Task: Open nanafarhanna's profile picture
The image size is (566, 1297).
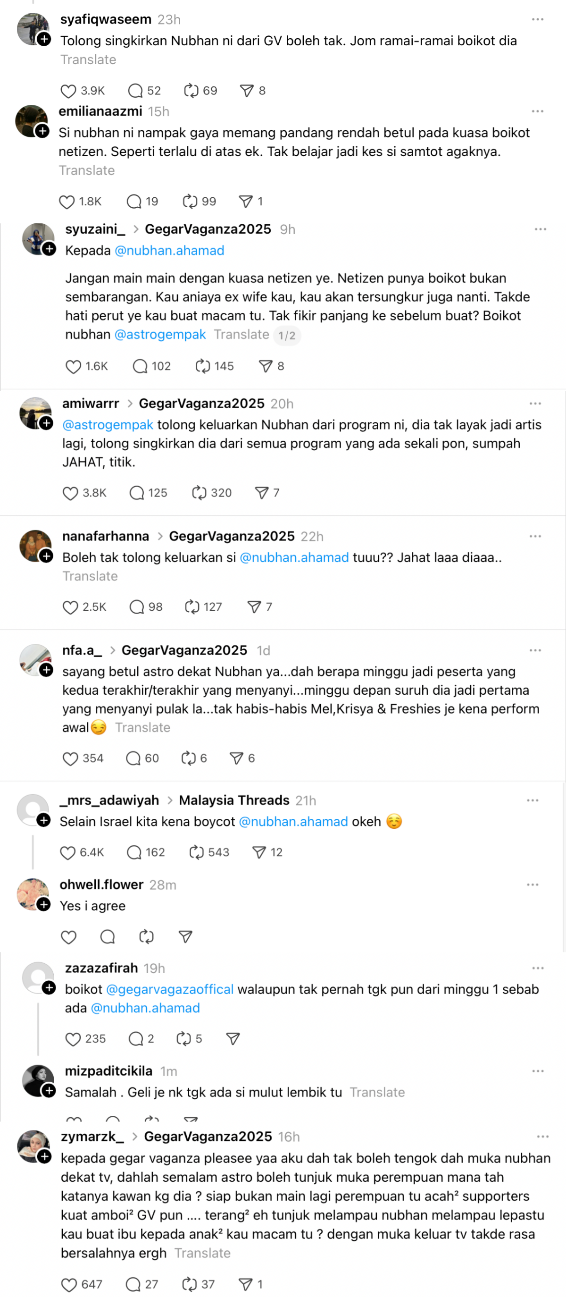Action: [35, 546]
